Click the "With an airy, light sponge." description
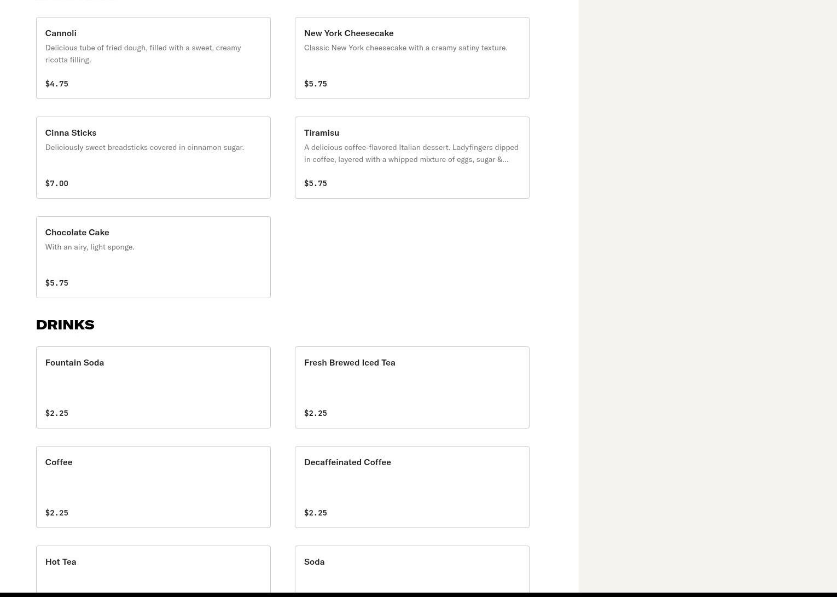This screenshot has width=837, height=597. (90, 247)
